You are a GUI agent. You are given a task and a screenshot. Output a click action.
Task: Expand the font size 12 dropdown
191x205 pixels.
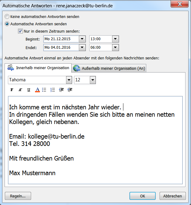[x=93, y=80]
